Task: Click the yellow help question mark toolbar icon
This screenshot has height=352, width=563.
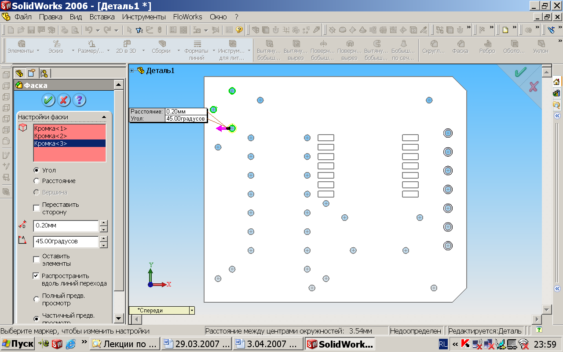Action: tap(239, 30)
